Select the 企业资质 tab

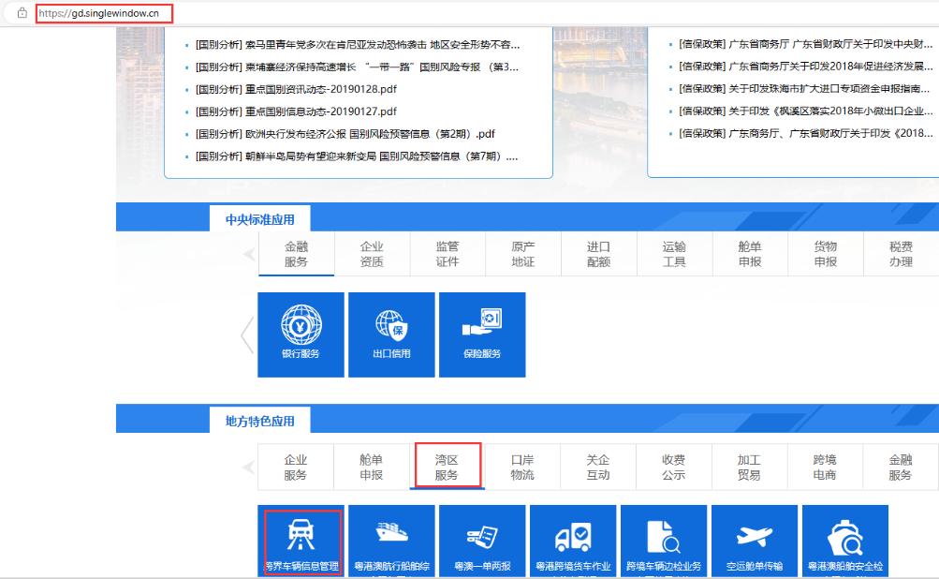tap(372, 254)
